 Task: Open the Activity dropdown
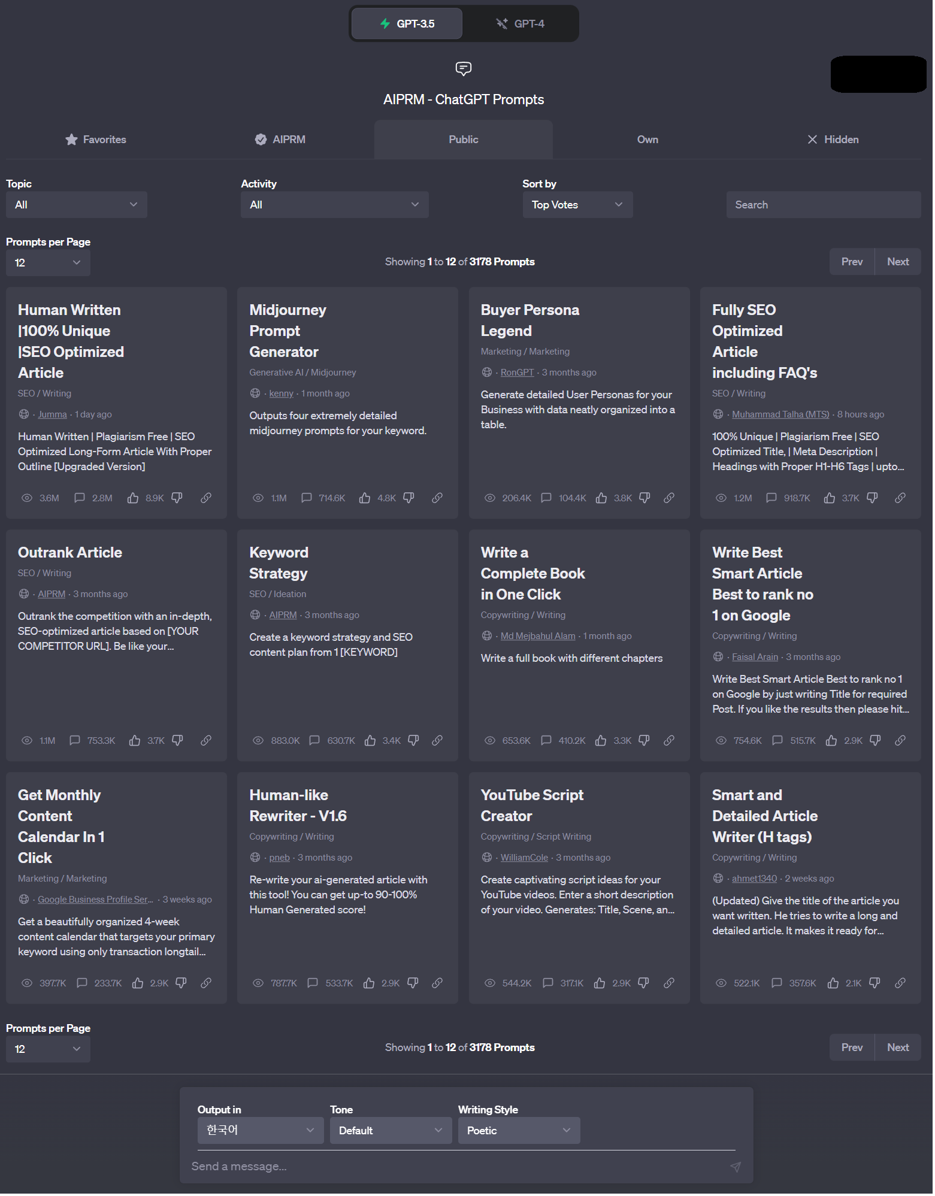point(335,205)
